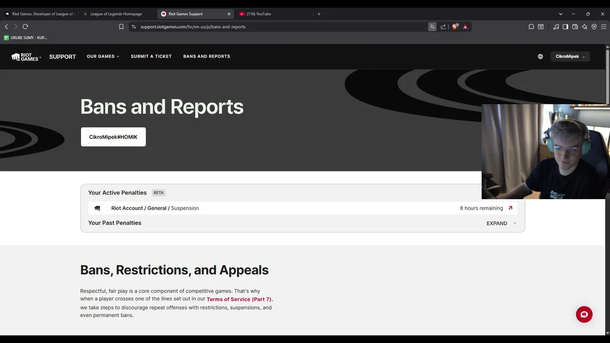Open the Brave Wallet icon
The height and width of the screenshot is (343, 610).
(x=575, y=27)
